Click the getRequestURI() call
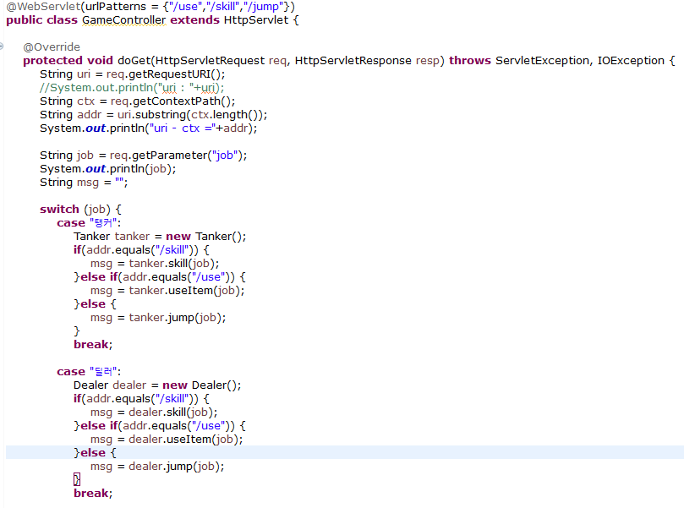The width and height of the screenshot is (684, 508). click(x=177, y=74)
